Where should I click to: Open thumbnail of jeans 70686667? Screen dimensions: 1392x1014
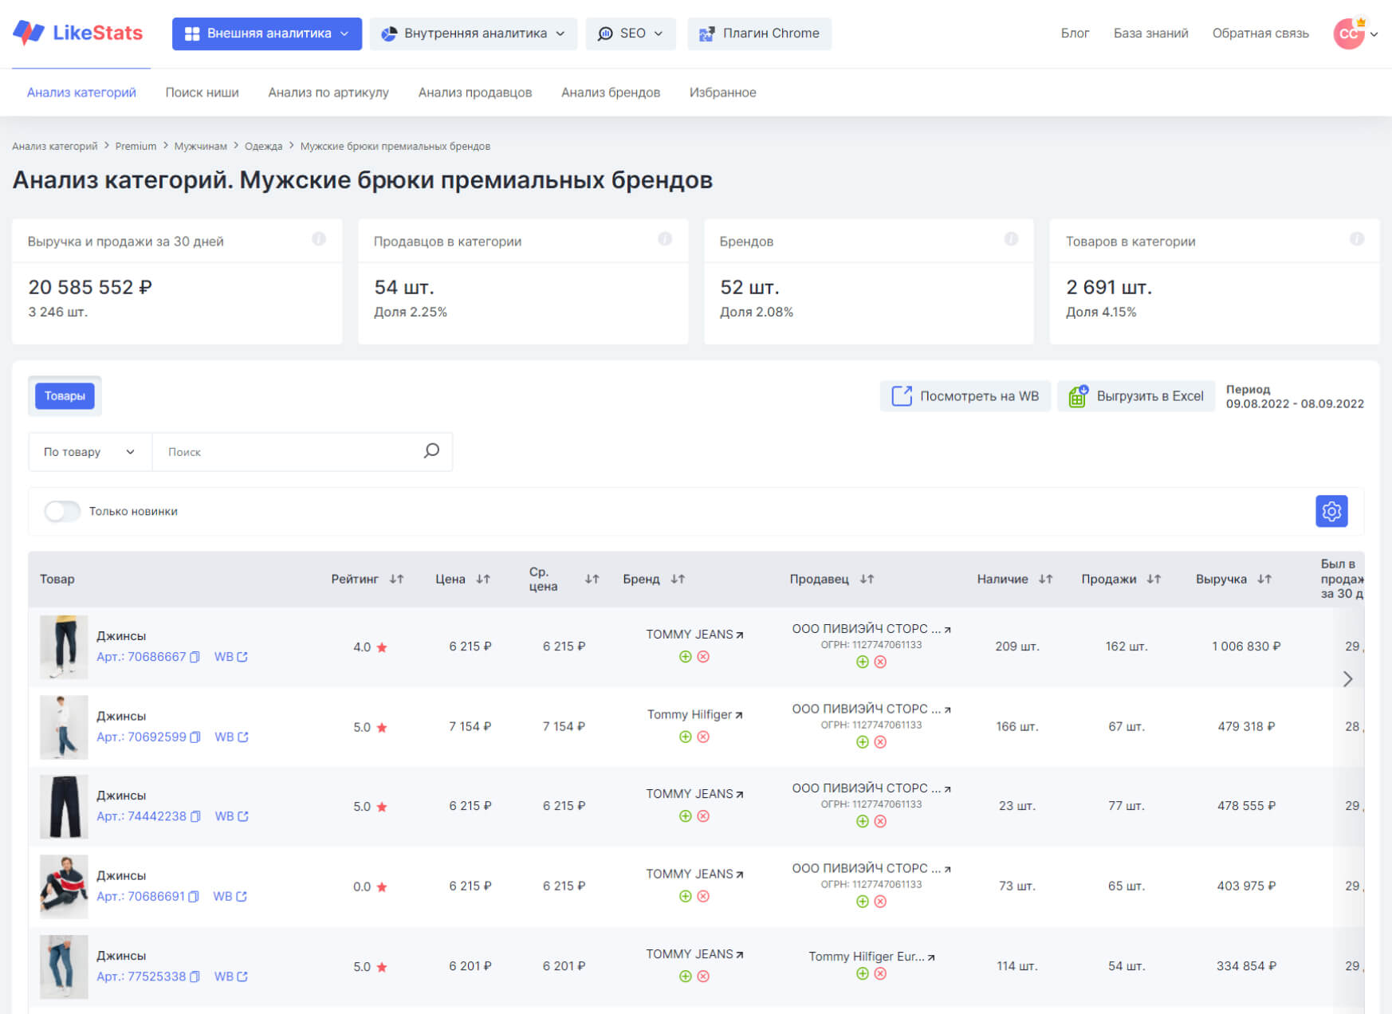(x=64, y=647)
